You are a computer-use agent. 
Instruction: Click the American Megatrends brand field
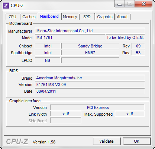point(90,78)
